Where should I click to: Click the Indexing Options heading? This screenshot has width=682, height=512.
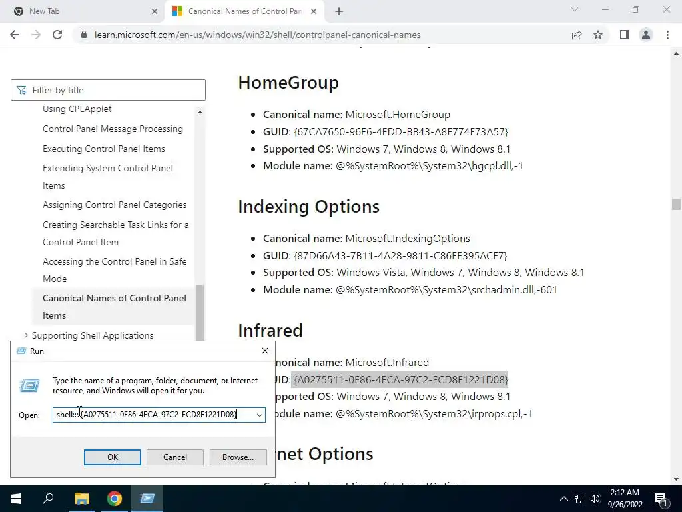point(309,207)
